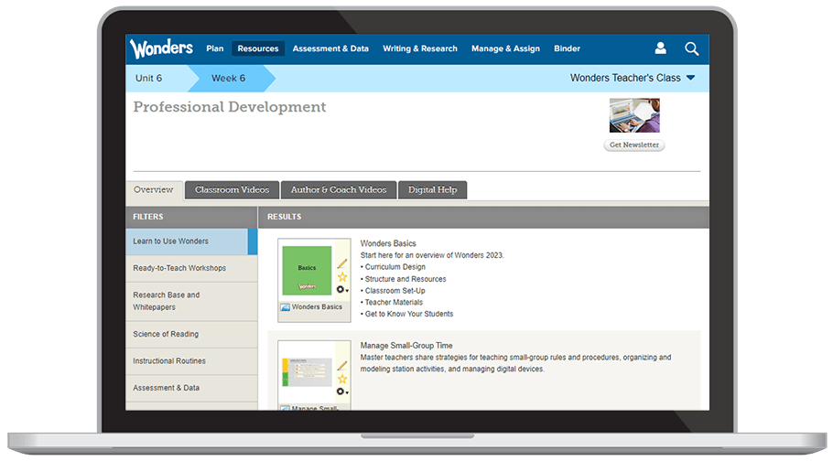This screenshot has width=833, height=461.
Task: Click the RESULTS panel header
Action: coord(483,217)
